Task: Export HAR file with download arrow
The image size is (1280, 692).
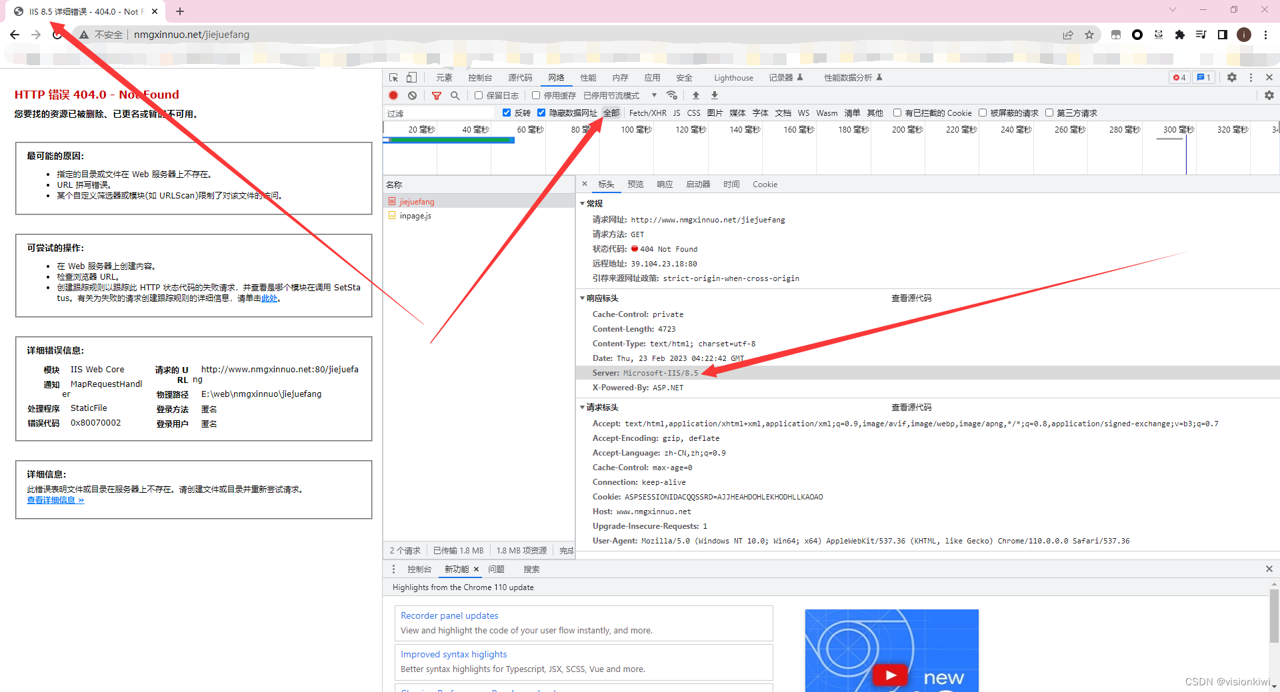Action: [715, 95]
